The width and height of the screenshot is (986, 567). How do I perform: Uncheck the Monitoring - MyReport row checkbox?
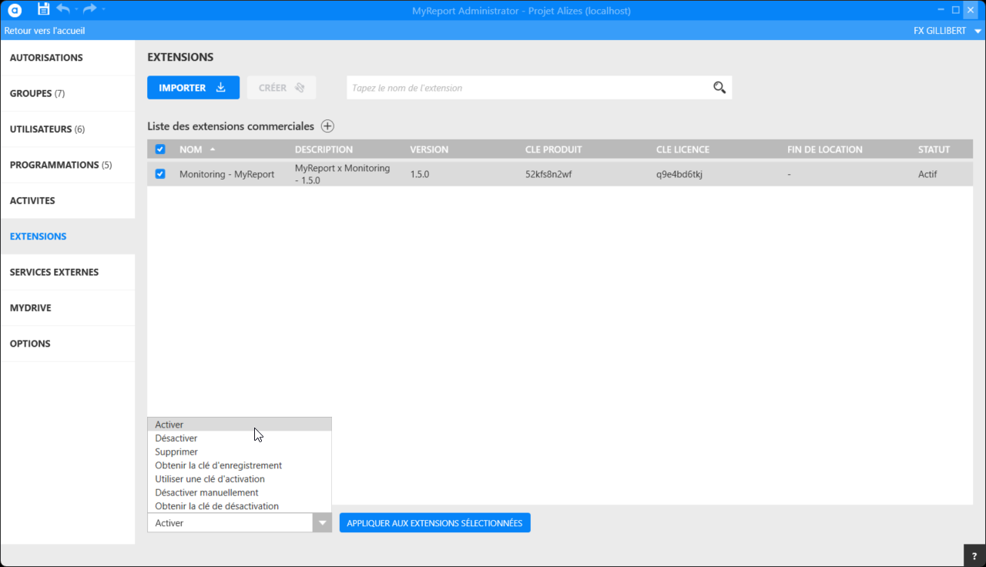coord(160,174)
